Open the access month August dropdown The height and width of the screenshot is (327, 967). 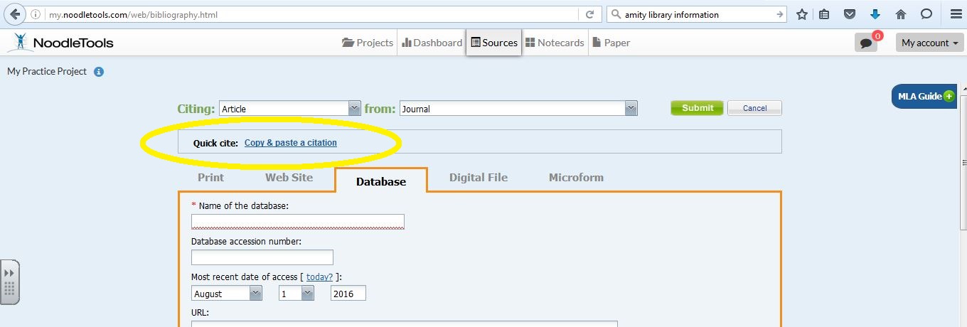[227, 294]
